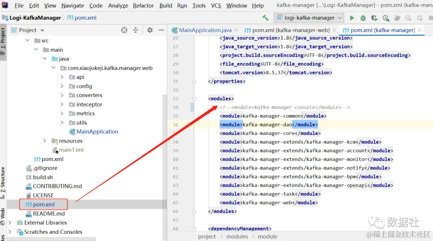433x241 pixels.
Task: Click 'project' in bottom XML breadcrumb
Action: [207, 236]
